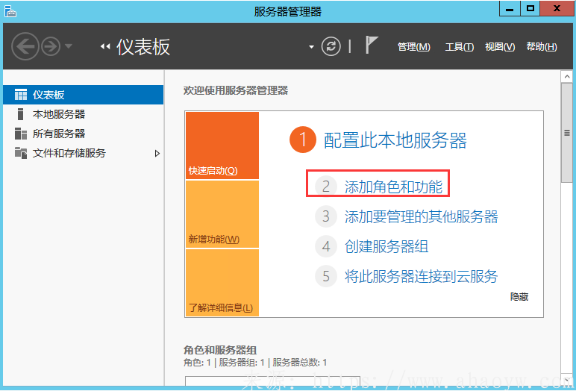This screenshot has height=391, width=576.
Task: Open the 帮助(H) menu
Action: [541, 46]
